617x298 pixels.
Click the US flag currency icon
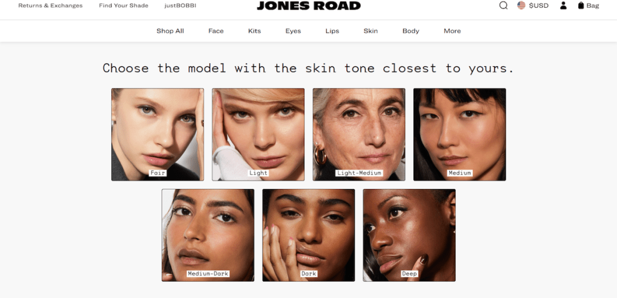pos(521,5)
